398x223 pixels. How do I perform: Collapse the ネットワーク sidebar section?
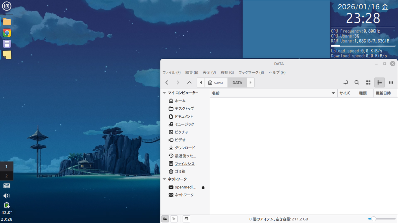[165, 179]
